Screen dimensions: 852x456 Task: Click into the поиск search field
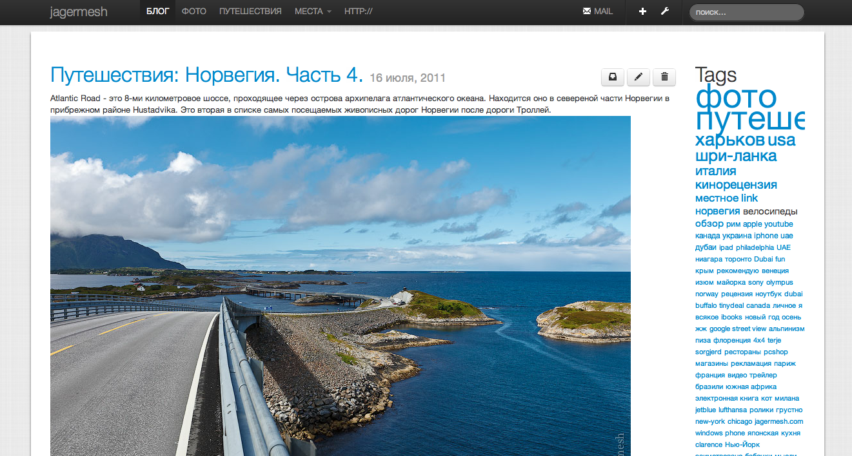746,12
